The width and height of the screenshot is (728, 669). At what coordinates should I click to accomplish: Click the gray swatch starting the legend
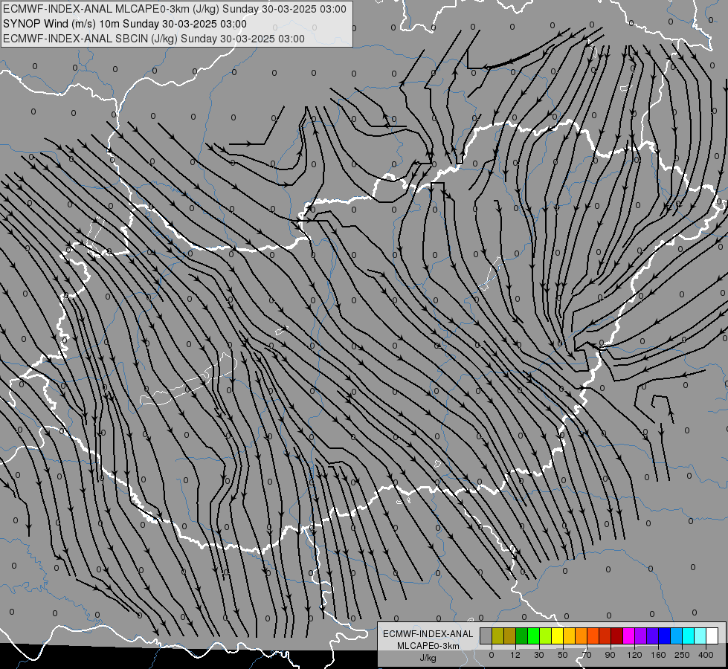pos(486,636)
